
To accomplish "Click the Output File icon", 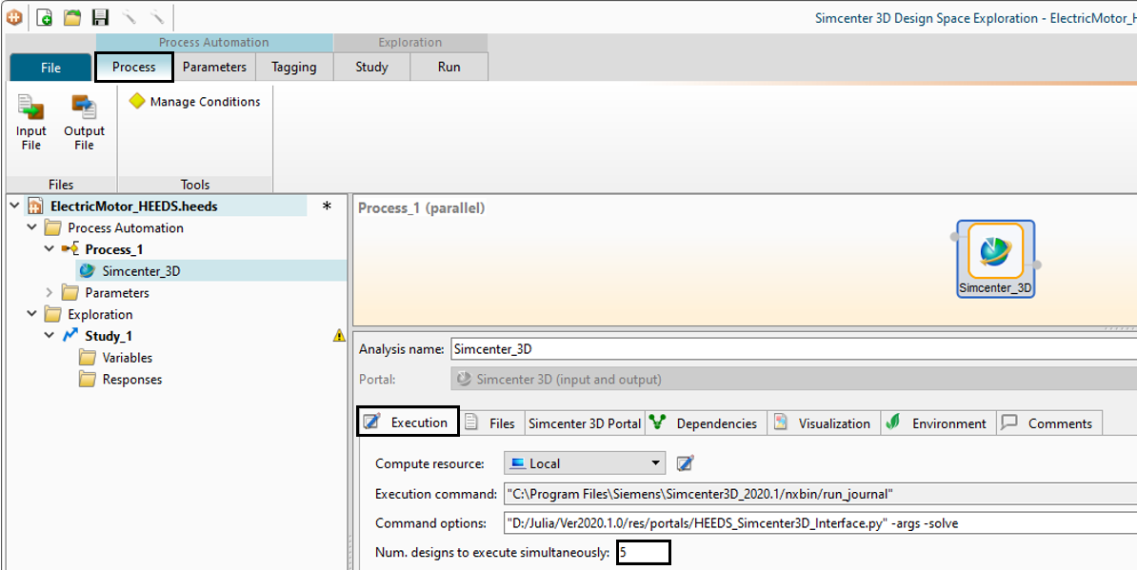I will pos(84,122).
